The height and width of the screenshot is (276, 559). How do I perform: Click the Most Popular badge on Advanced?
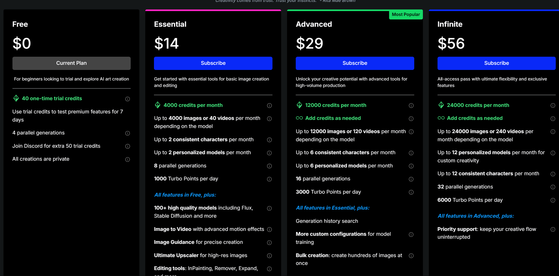[x=406, y=15]
